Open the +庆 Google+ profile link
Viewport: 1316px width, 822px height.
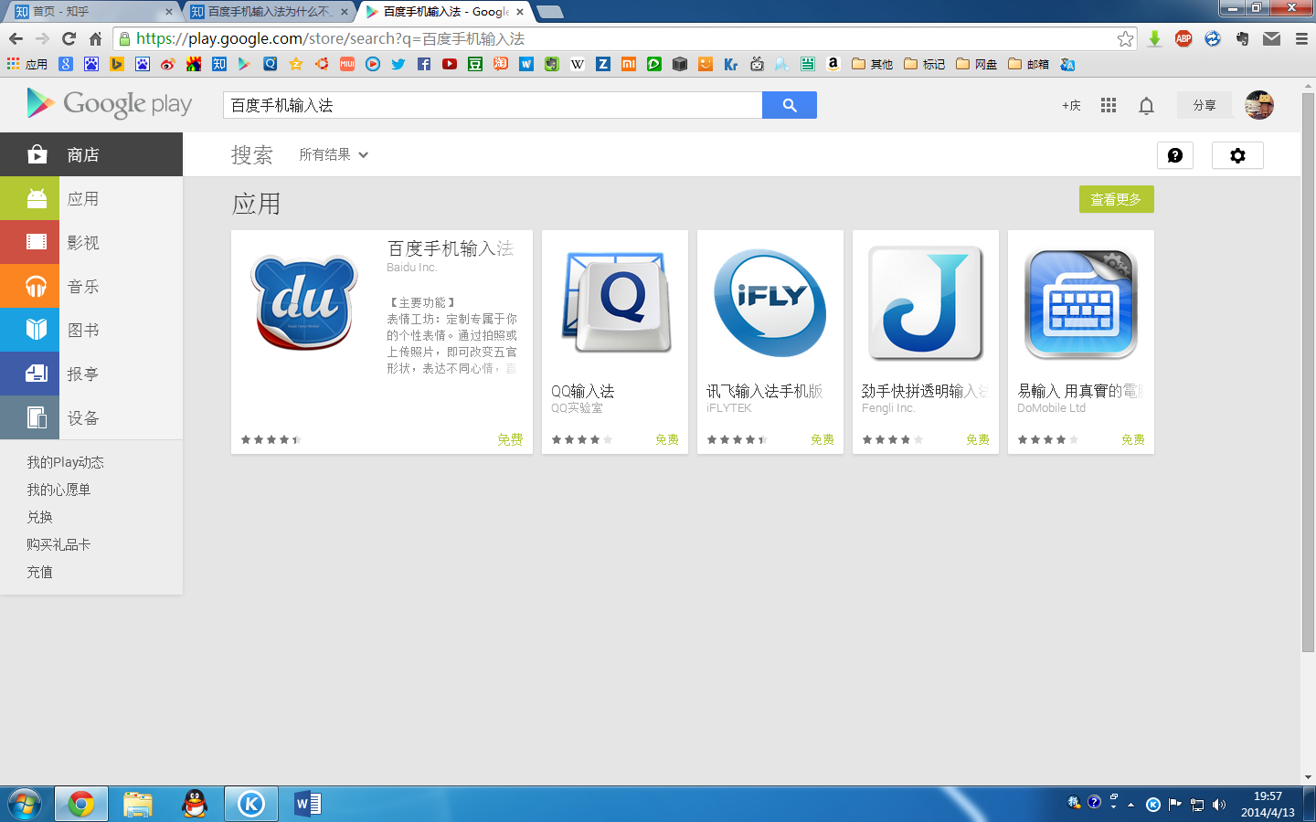(1071, 105)
